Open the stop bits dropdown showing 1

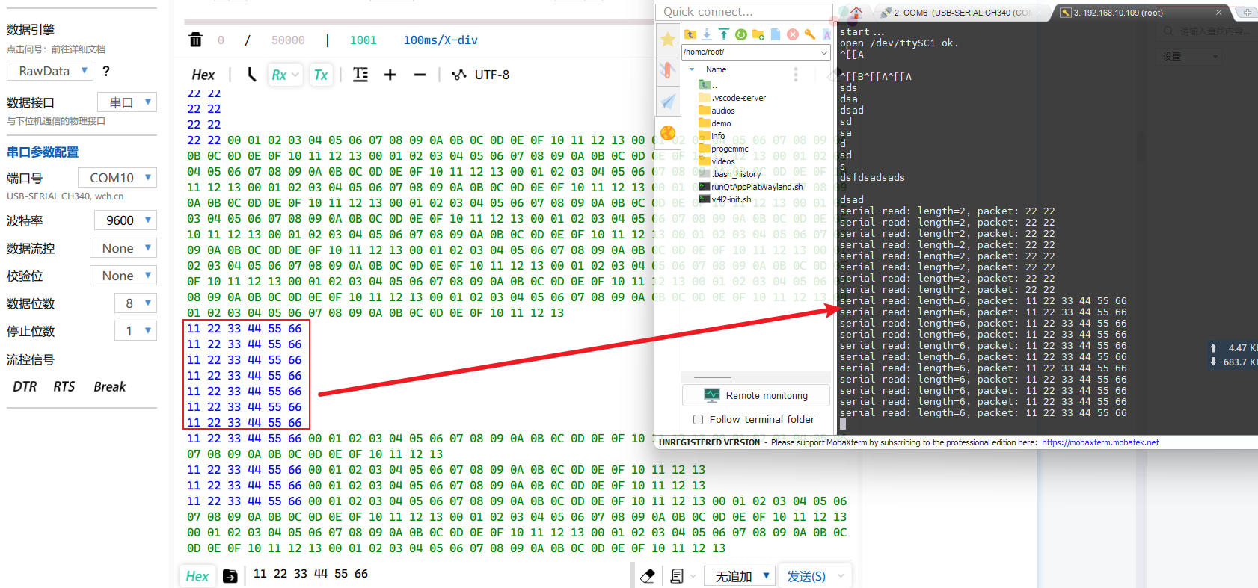135,331
